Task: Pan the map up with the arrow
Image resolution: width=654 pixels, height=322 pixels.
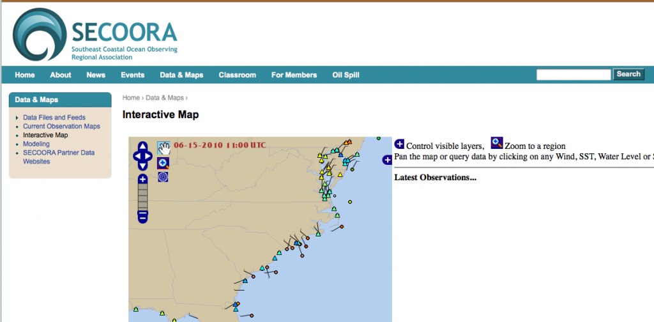Action: coord(142,146)
